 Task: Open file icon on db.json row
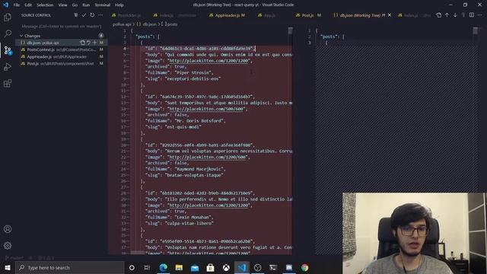coord(82,43)
